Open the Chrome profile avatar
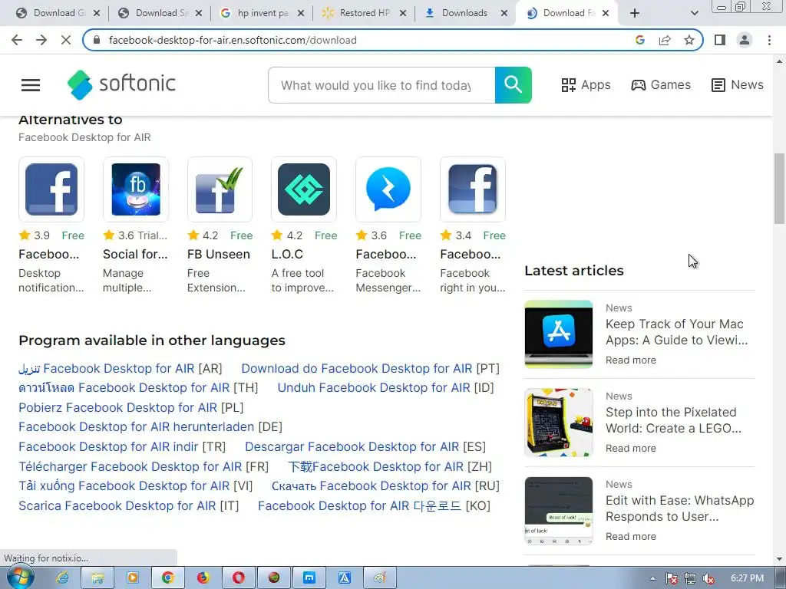 (x=745, y=40)
